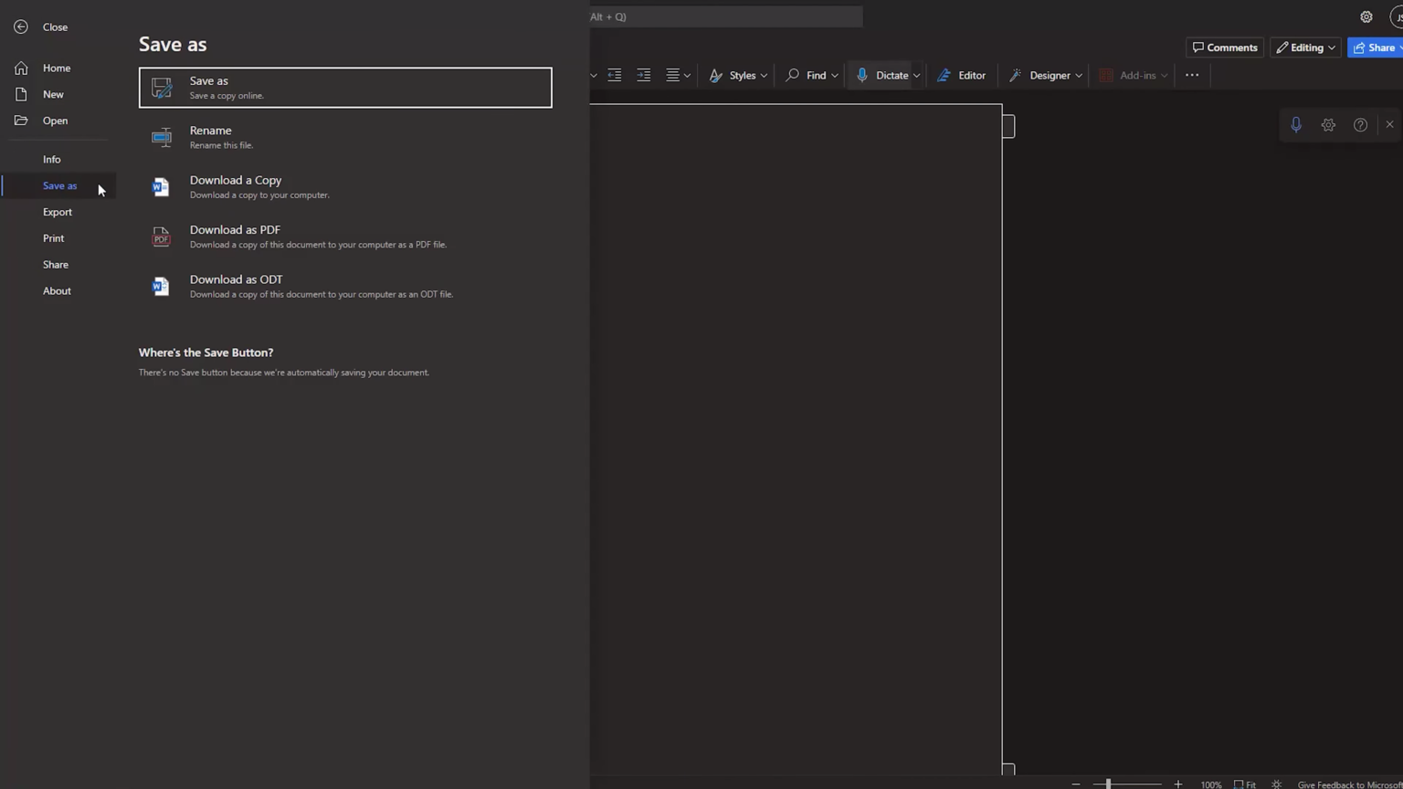This screenshot has width=1403, height=789.
Task: Open the Print section
Action: point(53,237)
